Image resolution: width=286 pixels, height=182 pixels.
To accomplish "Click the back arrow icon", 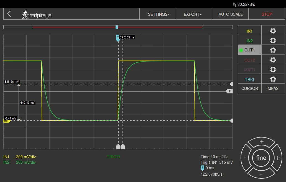I will pos(9,14).
